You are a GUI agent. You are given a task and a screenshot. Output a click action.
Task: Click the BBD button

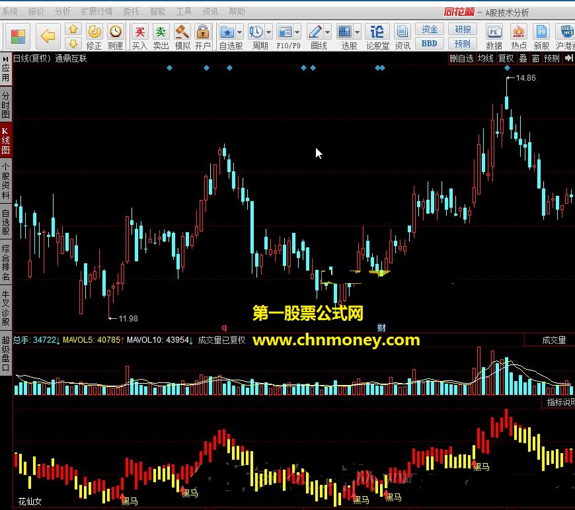point(430,44)
